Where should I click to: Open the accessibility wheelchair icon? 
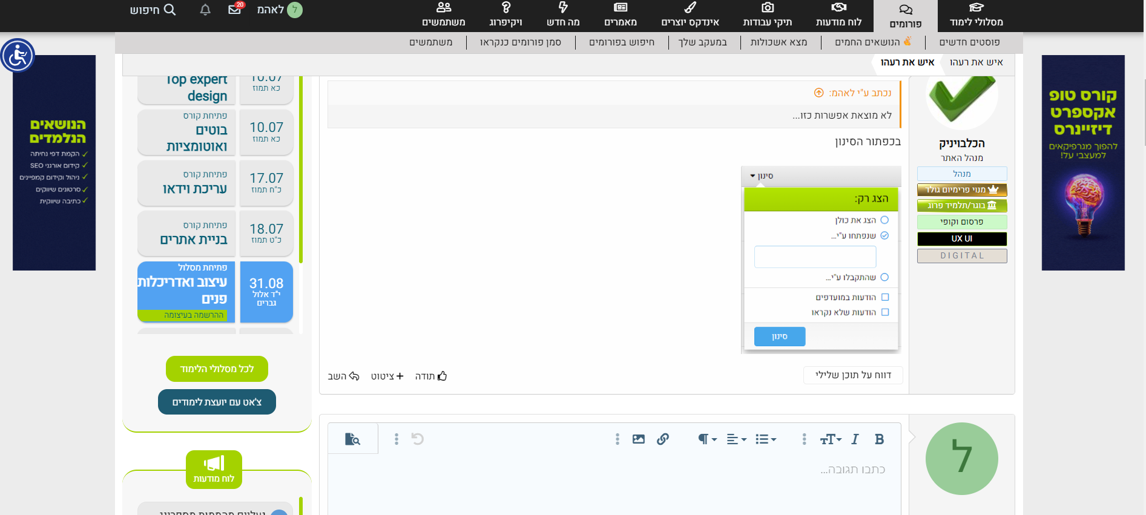coord(18,56)
